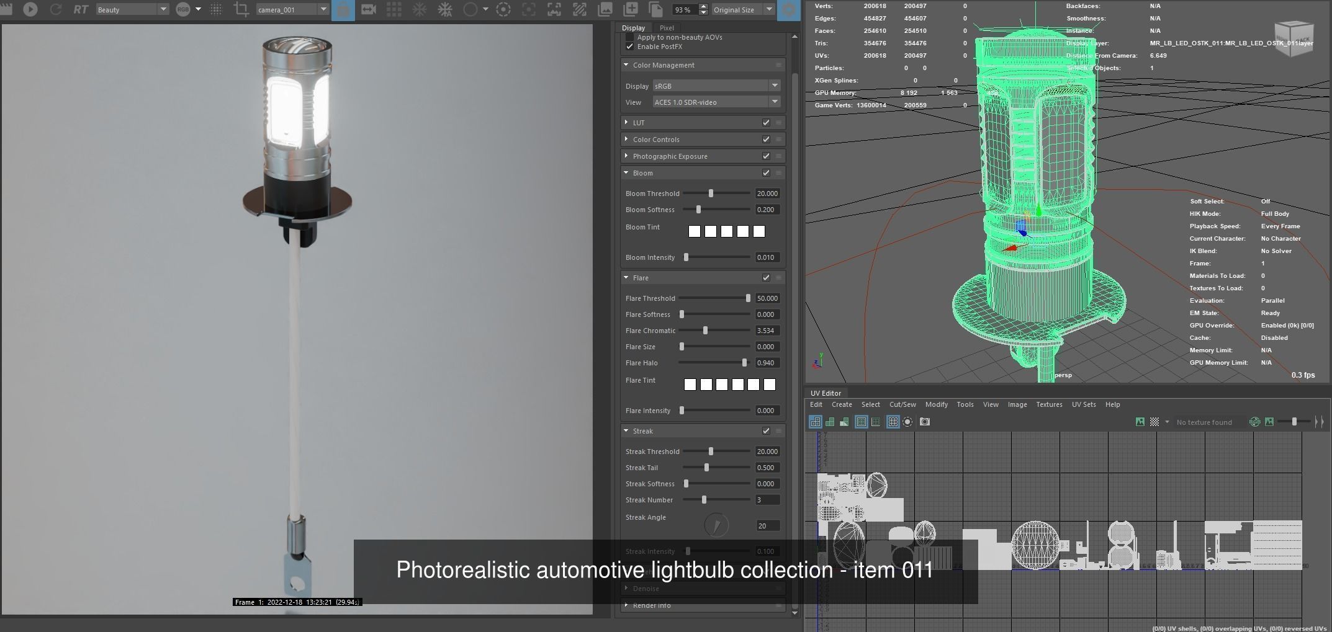Open the camera_001 camera dropdown
This screenshot has height=632, width=1332.
coord(292,9)
